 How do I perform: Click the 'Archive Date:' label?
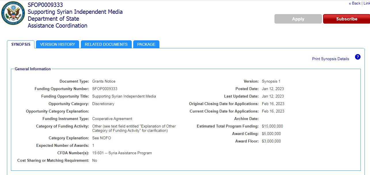point(246,119)
